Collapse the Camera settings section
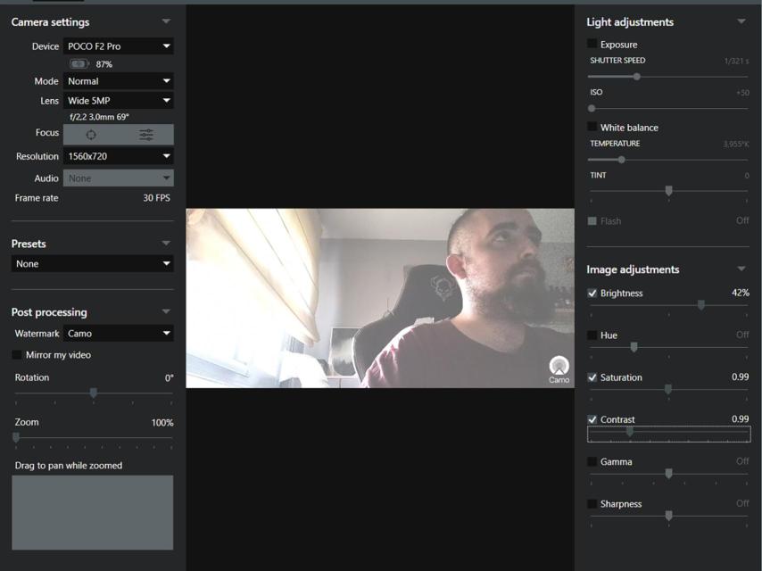This screenshot has width=762, height=571. tap(166, 21)
